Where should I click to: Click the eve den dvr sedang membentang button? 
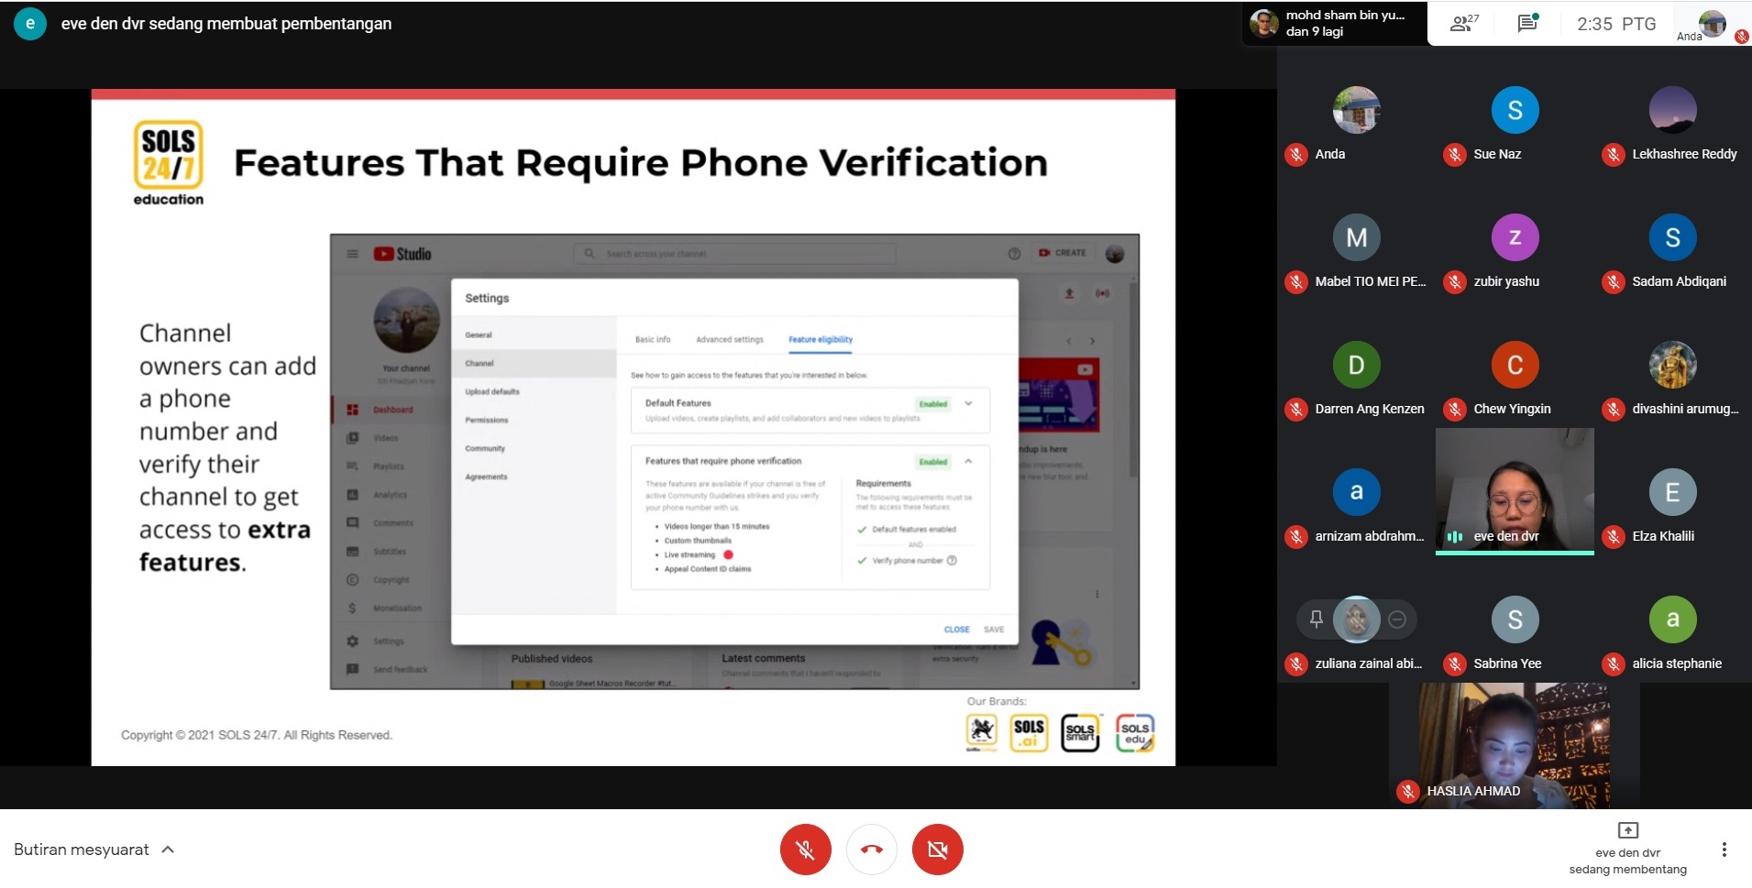point(1627,850)
